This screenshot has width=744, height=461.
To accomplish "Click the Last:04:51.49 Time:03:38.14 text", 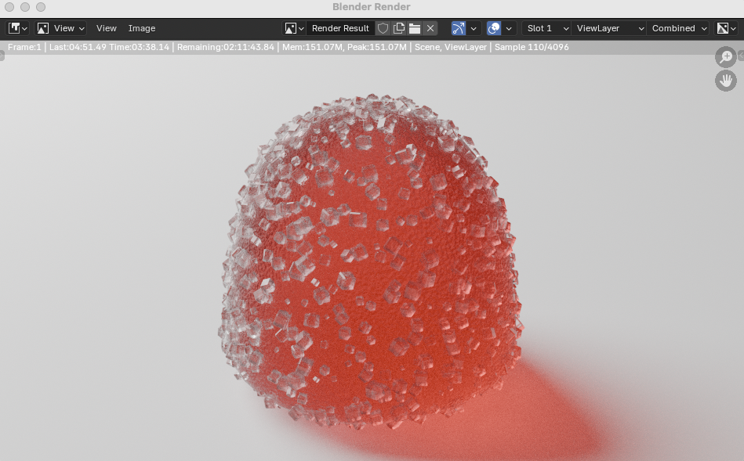I will point(109,47).
